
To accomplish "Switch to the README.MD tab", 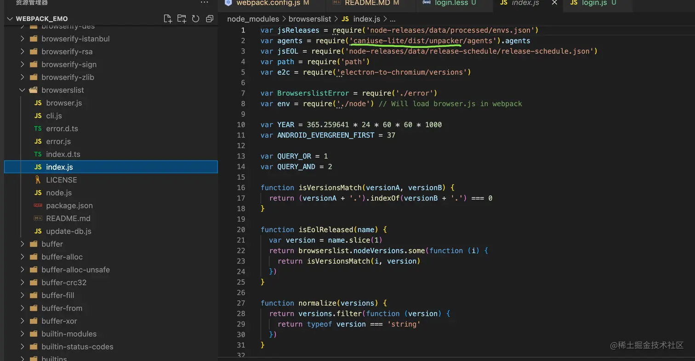I will coord(371,3).
